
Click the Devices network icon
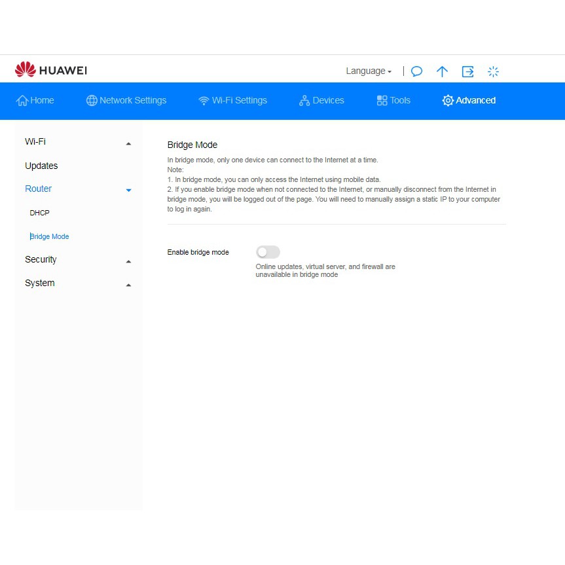[x=304, y=100]
